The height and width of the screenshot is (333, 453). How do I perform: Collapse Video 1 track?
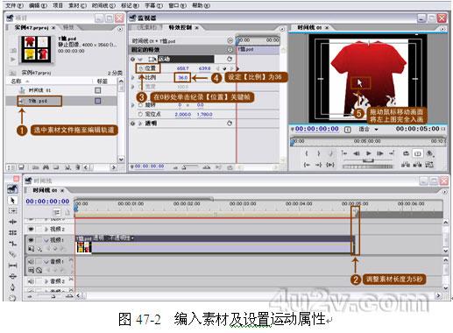[46, 240]
